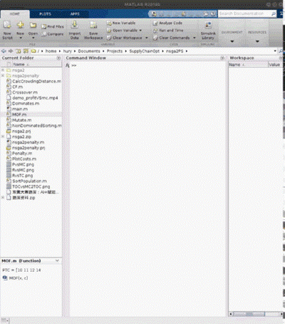Select CalcCrowdingDistance.m in file list
Image resolution: width=285 pixels, height=324 pixels.
click(x=36, y=81)
